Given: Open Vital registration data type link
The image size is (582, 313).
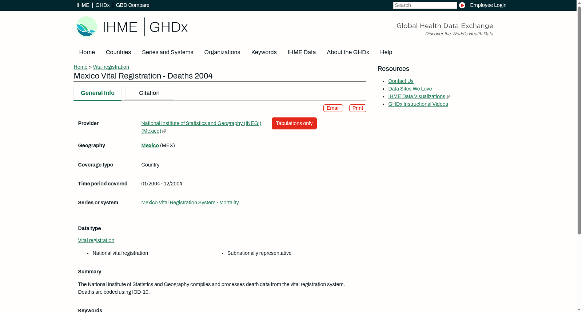Looking at the screenshot, I should tap(96, 240).
